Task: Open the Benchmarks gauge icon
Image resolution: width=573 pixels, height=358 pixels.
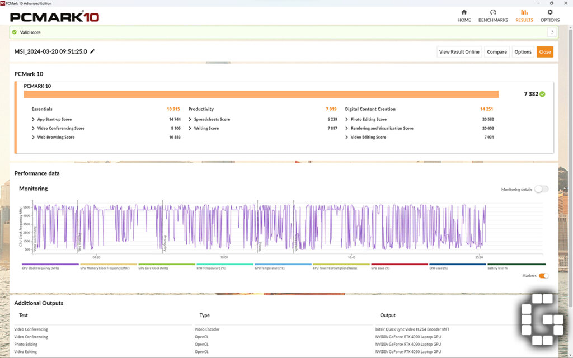Action: [493, 12]
